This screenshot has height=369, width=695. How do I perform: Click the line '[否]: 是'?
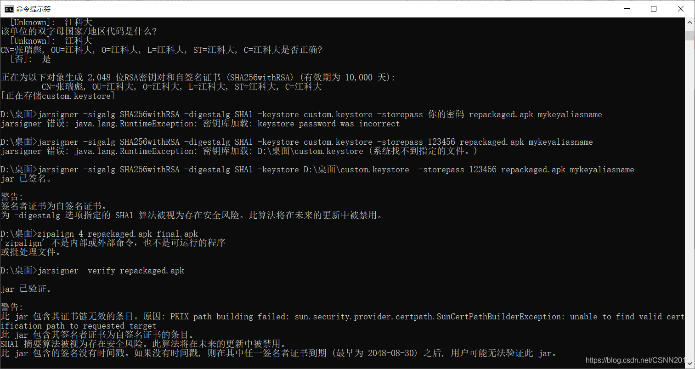pyautogui.click(x=30, y=59)
